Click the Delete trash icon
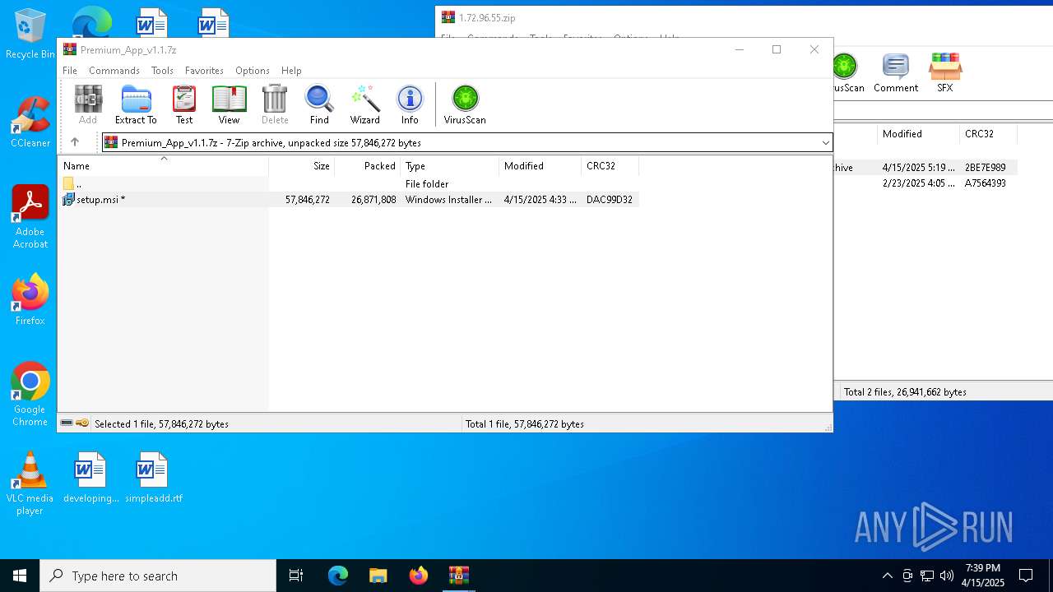1053x592 pixels. click(275, 104)
